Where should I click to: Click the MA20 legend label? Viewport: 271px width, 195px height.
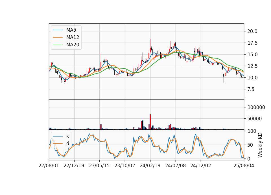[x=73, y=45]
